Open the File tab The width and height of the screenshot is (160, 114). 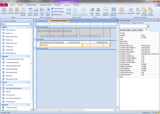4,5
